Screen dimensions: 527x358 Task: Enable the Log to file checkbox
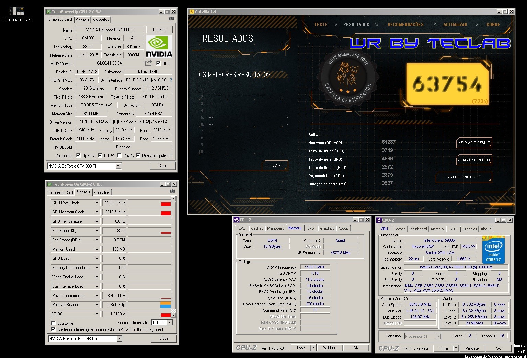tap(53, 323)
